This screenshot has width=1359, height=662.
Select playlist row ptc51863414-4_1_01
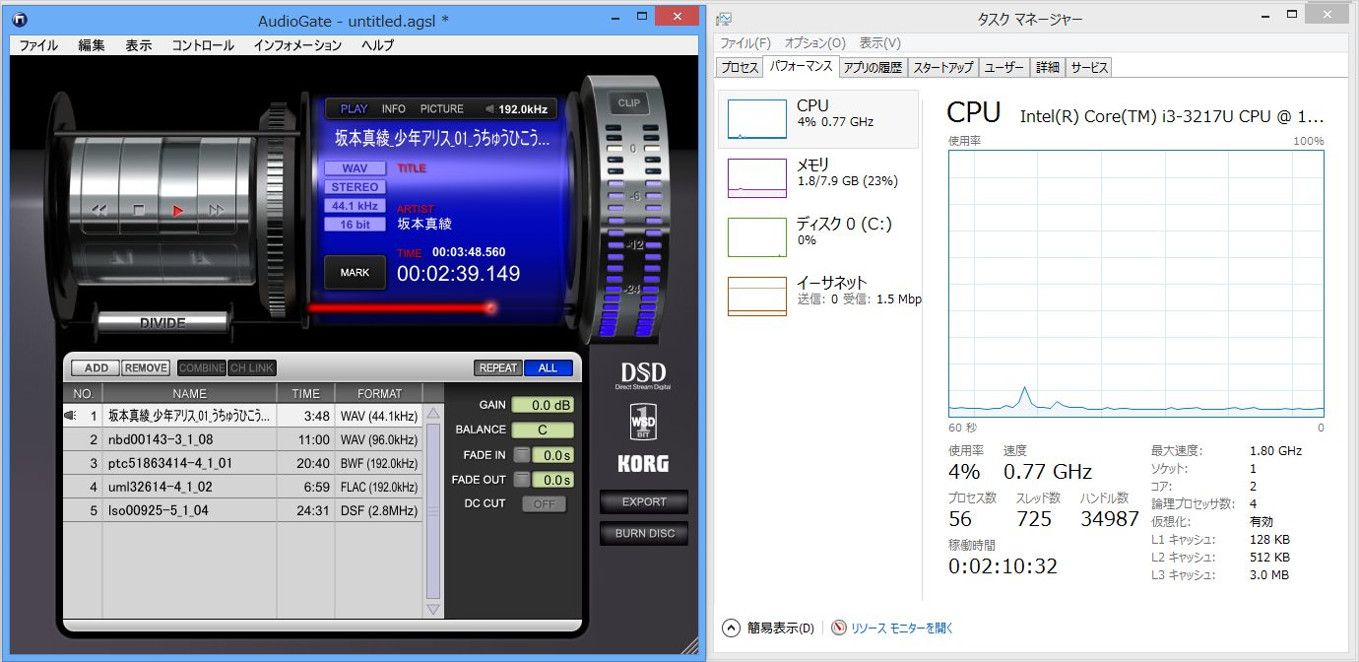coord(242,463)
